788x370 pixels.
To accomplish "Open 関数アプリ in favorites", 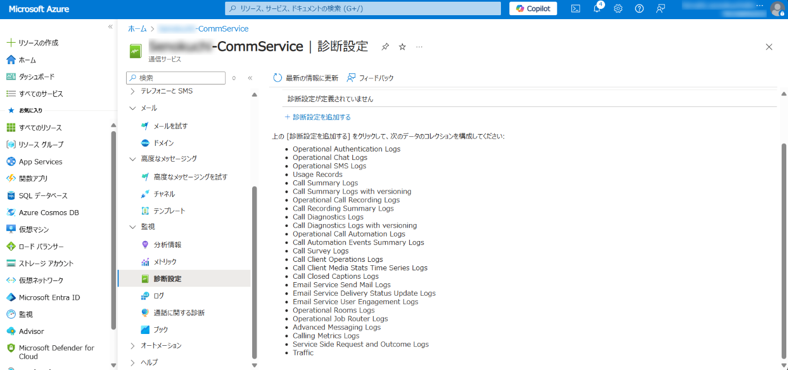I will [27, 179].
